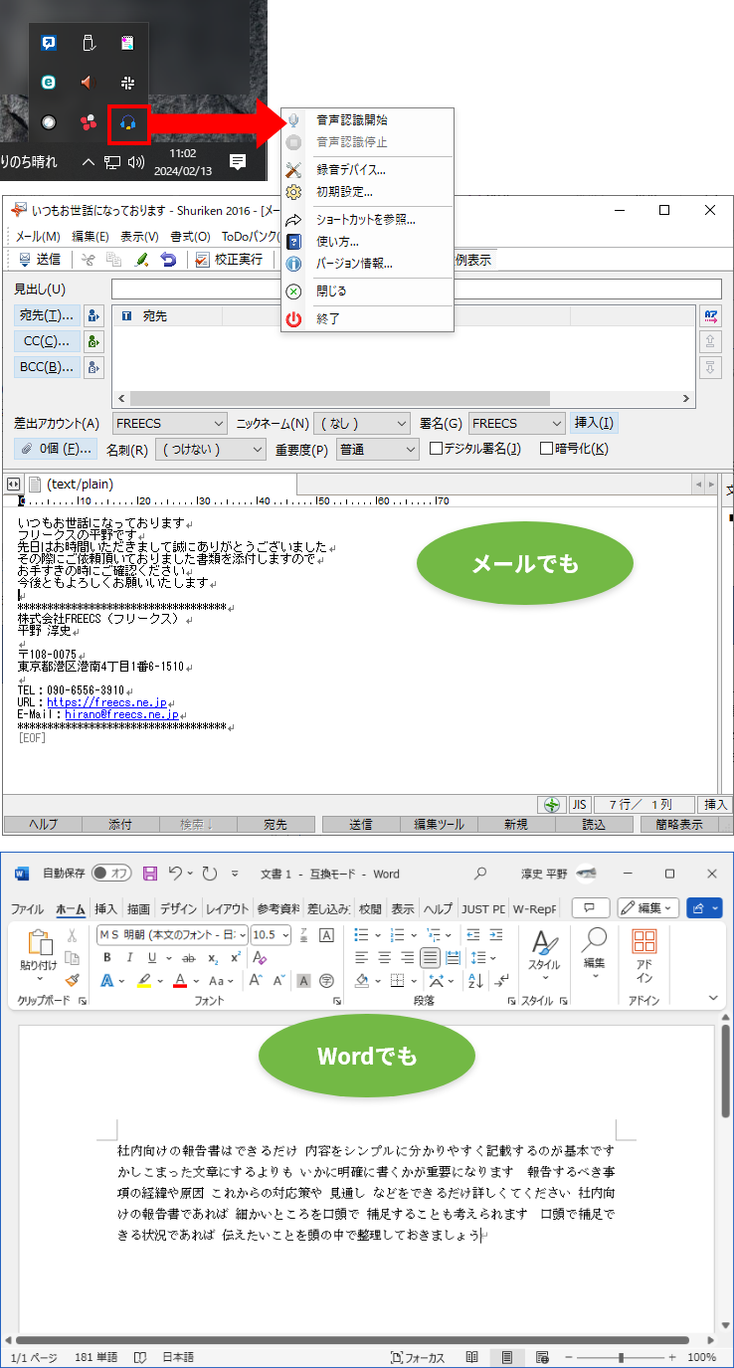Click address book icon beside BCC button

click(94, 367)
